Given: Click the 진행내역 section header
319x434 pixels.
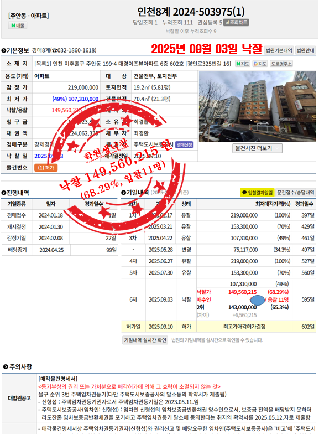Looking at the screenshot, I should click(x=15, y=193).
